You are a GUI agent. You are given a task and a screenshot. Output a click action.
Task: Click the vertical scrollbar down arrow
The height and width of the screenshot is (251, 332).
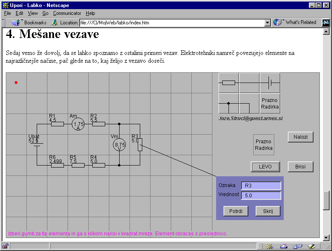[x=326, y=237]
